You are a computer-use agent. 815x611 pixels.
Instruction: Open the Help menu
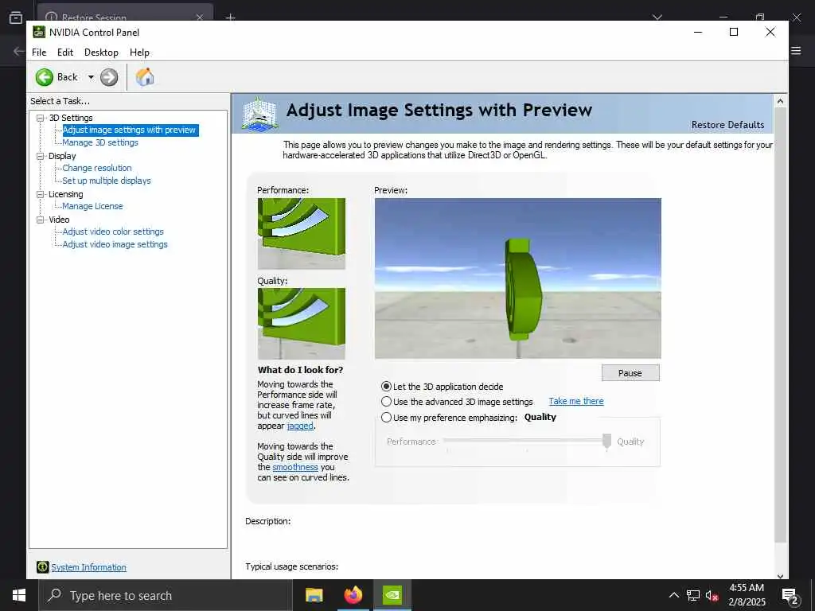pos(139,53)
